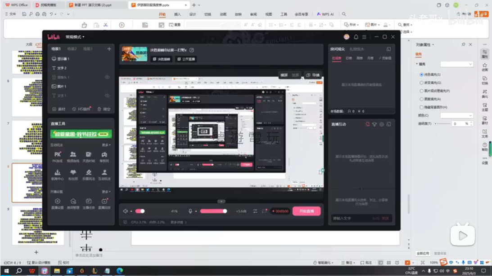The image size is (492, 276).
Task: Open the 直播设置 settings icon
Action: click(x=58, y=202)
